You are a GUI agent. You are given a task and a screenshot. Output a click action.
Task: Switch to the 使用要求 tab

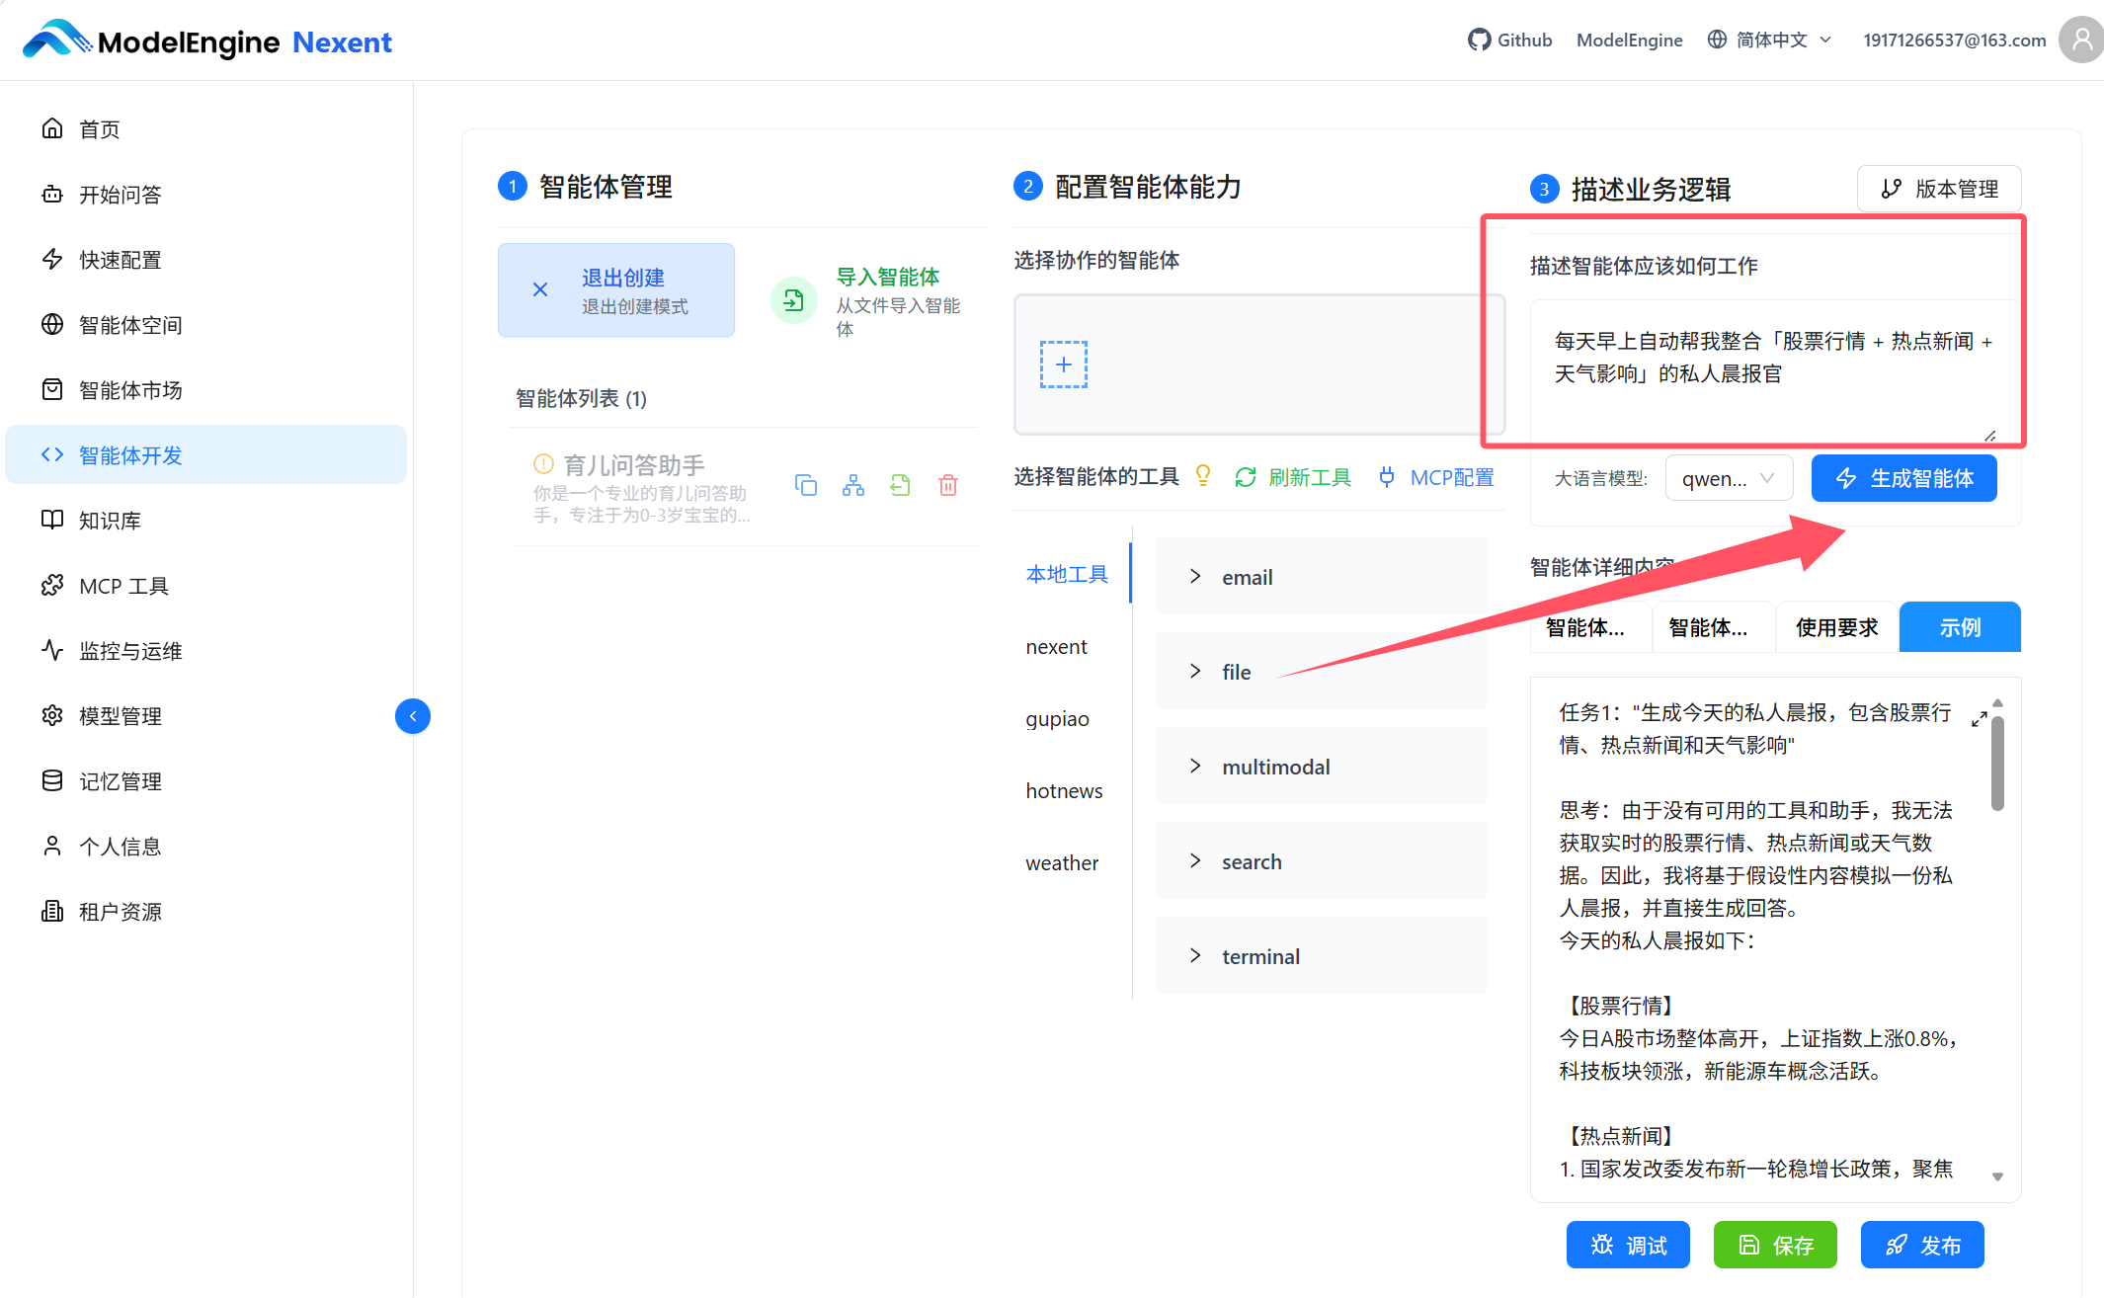(1836, 627)
